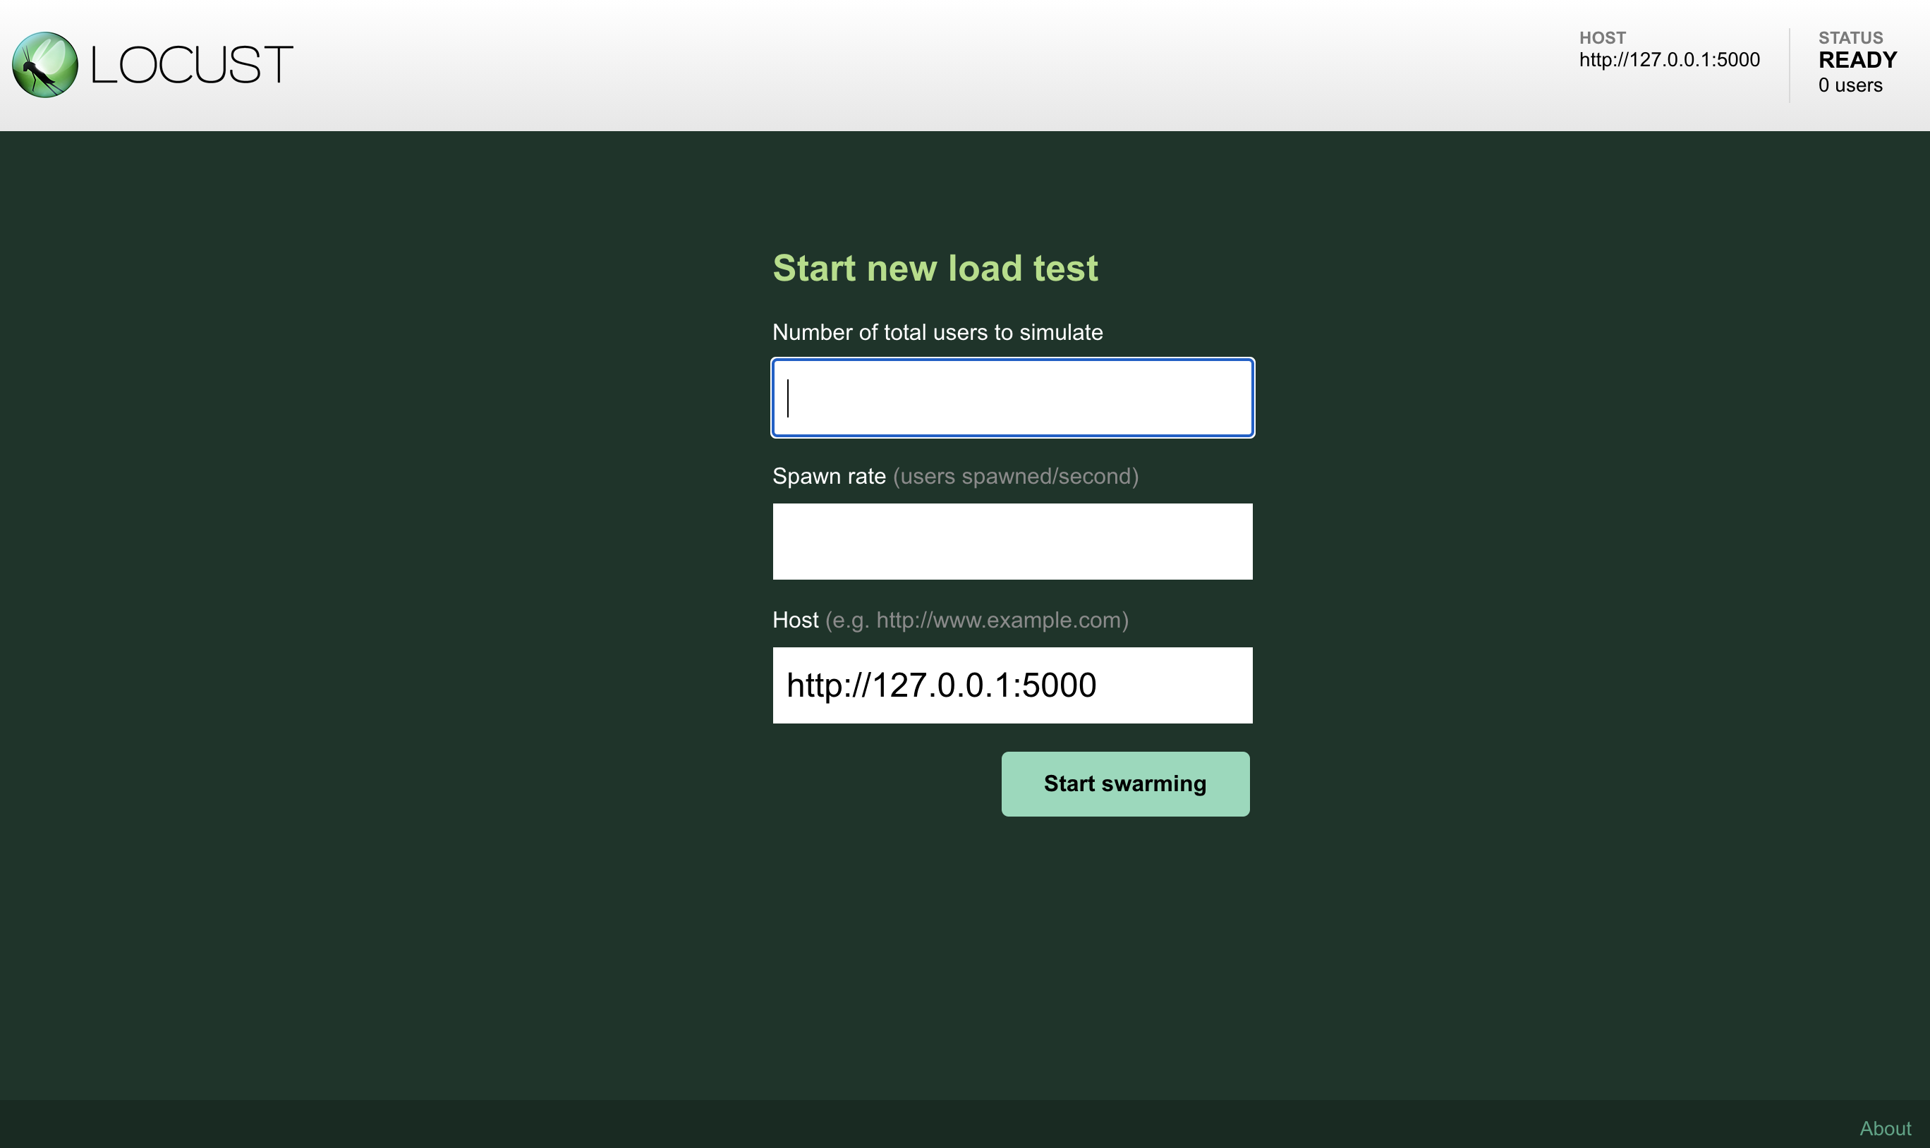Image resolution: width=1930 pixels, height=1148 pixels.
Task: Click the green Locust insect logo
Action: 45,65
